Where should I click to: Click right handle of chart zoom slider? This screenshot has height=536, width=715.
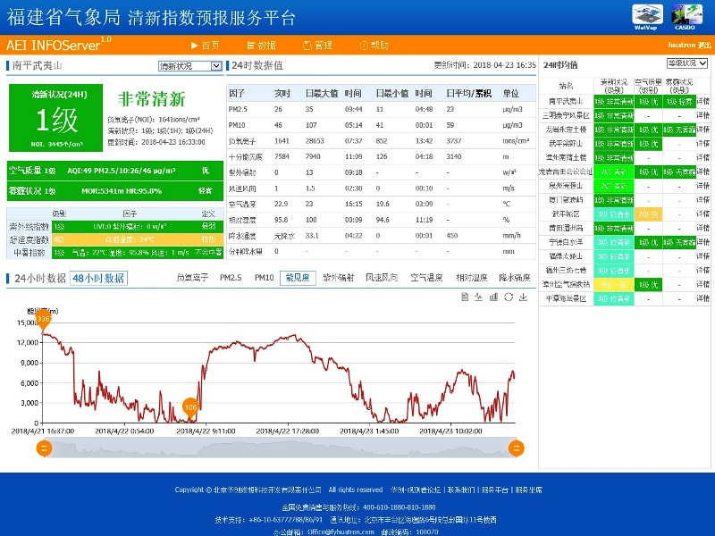point(516,448)
